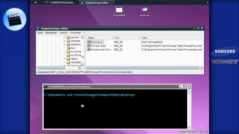This screenshot has width=239, height=134.
Task: Maximize the cmd.exe window
Action: (x=184, y=87)
